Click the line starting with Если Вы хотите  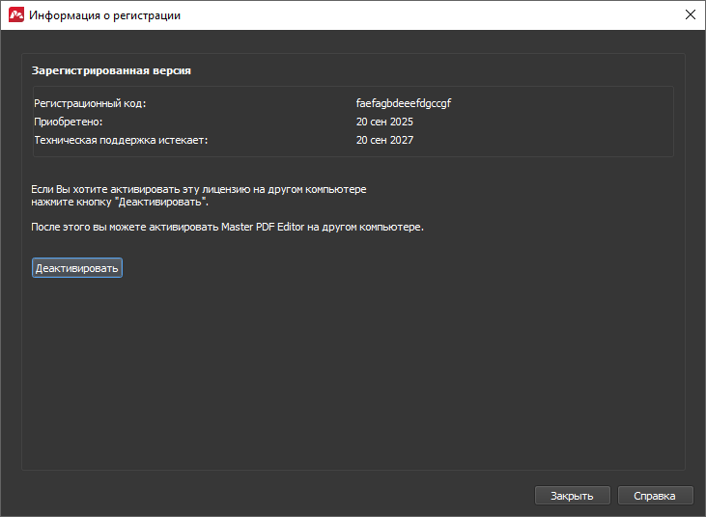pyautogui.click(x=198, y=189)
